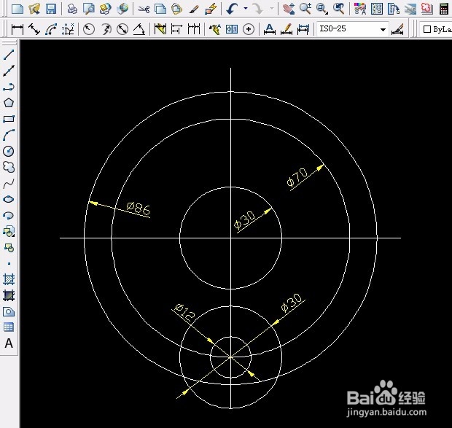The image size is (452, 428).
Task: Select Continue dimension tool
Action: pyautogui.click(x=194, y=29)
